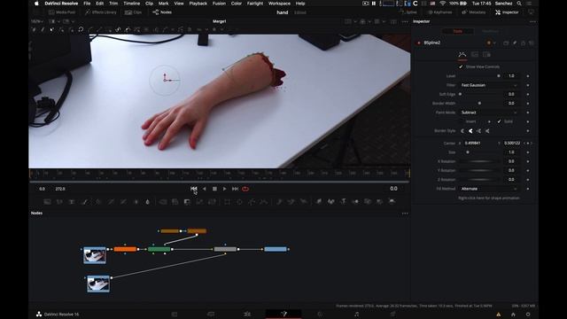Image resolution: width=567 pixels, height=319 pixels.
Task: Toggle the Inspector panel button
Action: pos(507,12)
